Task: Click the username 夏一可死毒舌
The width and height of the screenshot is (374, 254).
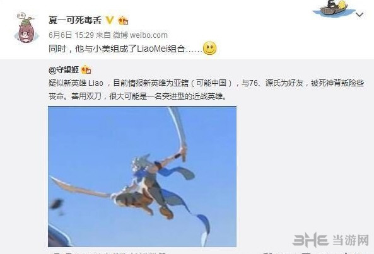Action: (x=75, y=20)
